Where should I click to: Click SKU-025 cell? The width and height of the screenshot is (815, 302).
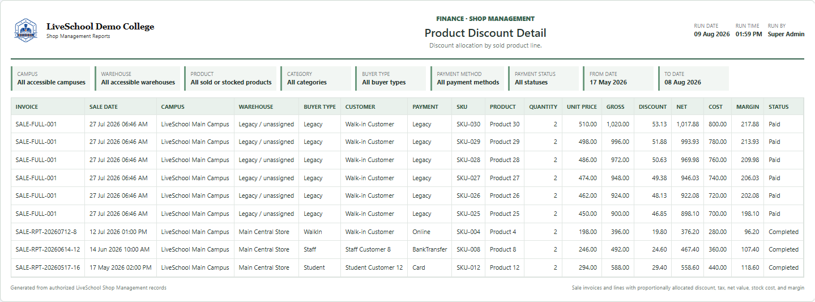click(x=468, y=214)
